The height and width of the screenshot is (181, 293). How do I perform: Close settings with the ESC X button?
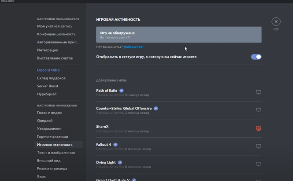(276, 22)
